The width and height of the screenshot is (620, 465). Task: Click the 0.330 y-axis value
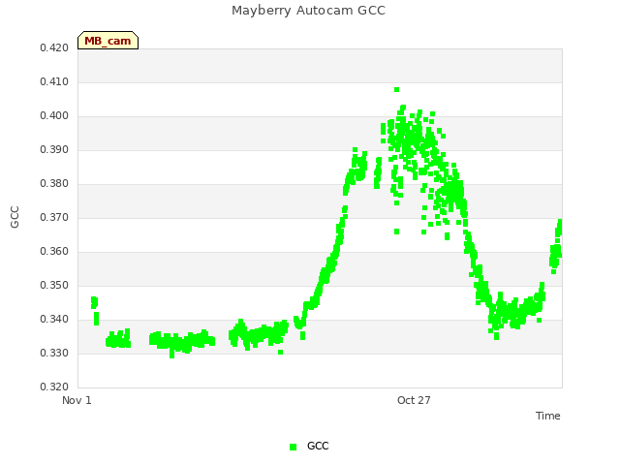tap(54, 353)
